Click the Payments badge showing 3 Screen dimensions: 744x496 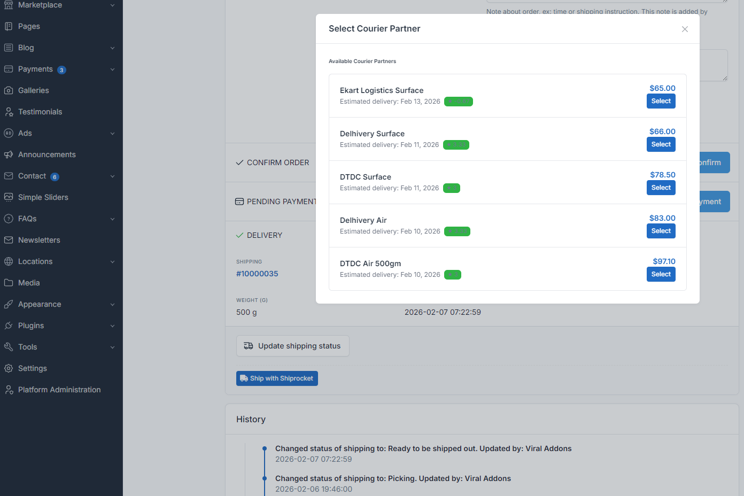point(61,70)
